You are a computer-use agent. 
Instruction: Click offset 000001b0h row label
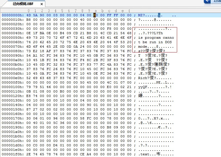13,136
